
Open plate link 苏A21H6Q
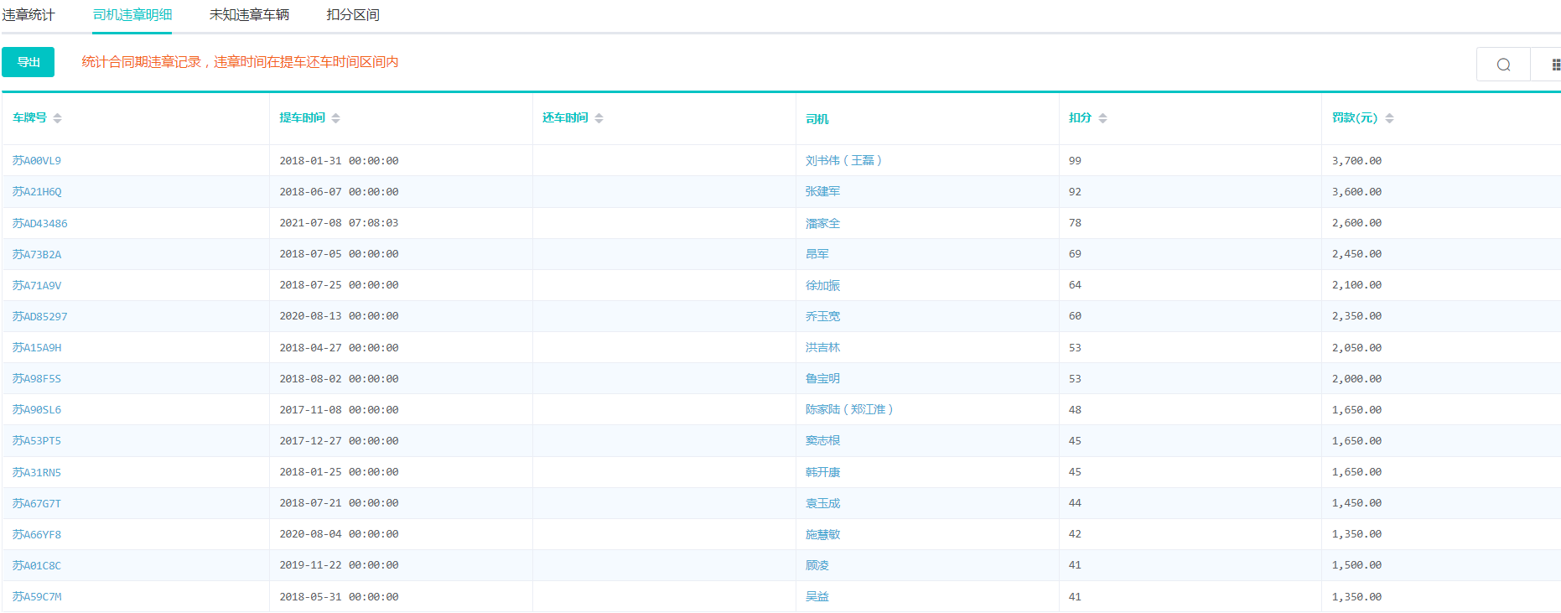[37, 191]
